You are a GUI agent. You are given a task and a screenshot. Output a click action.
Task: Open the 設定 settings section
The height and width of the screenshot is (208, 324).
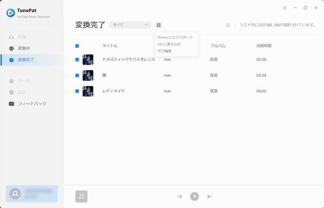17,92
